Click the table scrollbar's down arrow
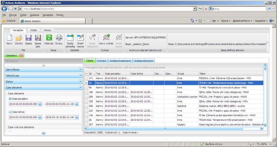This screenshot has height=147, width=277. click(265, 125)
